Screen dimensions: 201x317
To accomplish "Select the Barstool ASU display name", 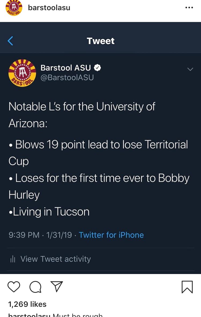I will pyautogui.click(x=66, y=68).
